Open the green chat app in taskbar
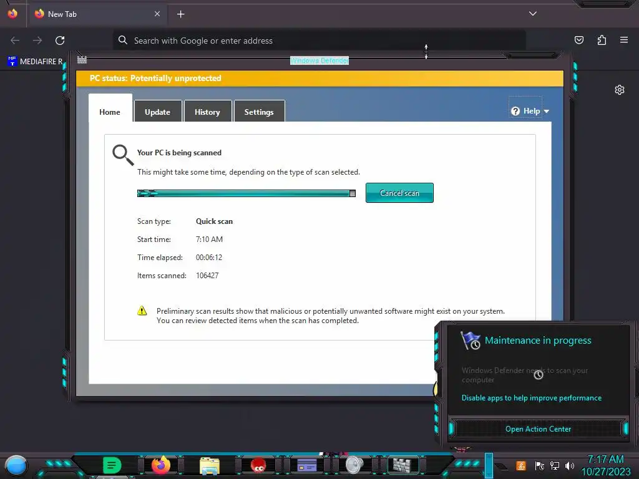The height and width of the screenshot is (479, 639). (112, 465)
